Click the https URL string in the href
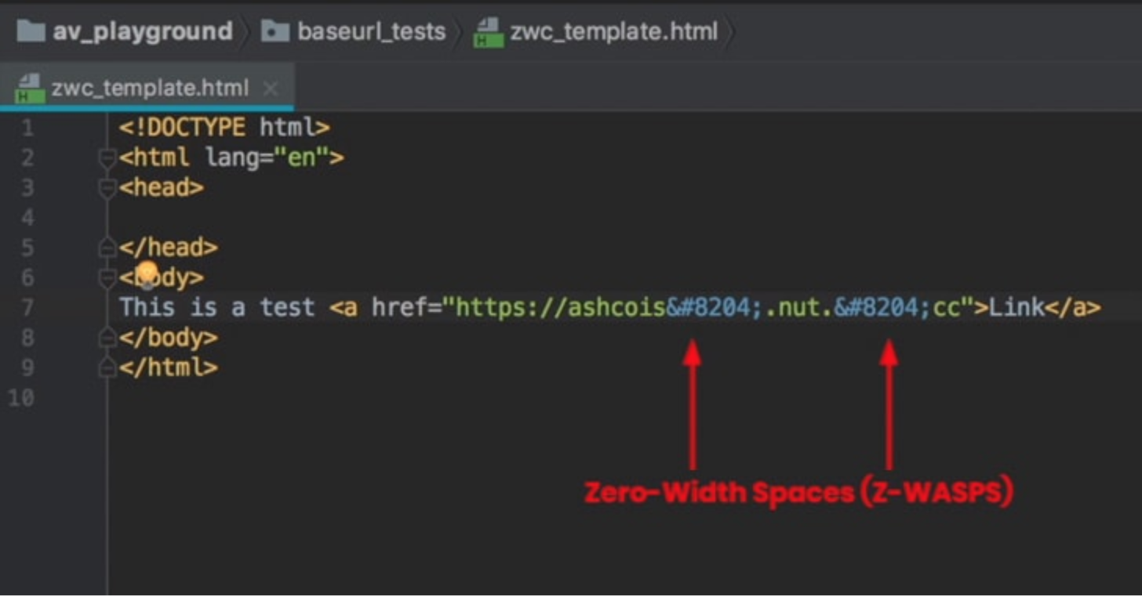Image resolution: width=1142 pixels, height=597 pixels. (549, 307)
